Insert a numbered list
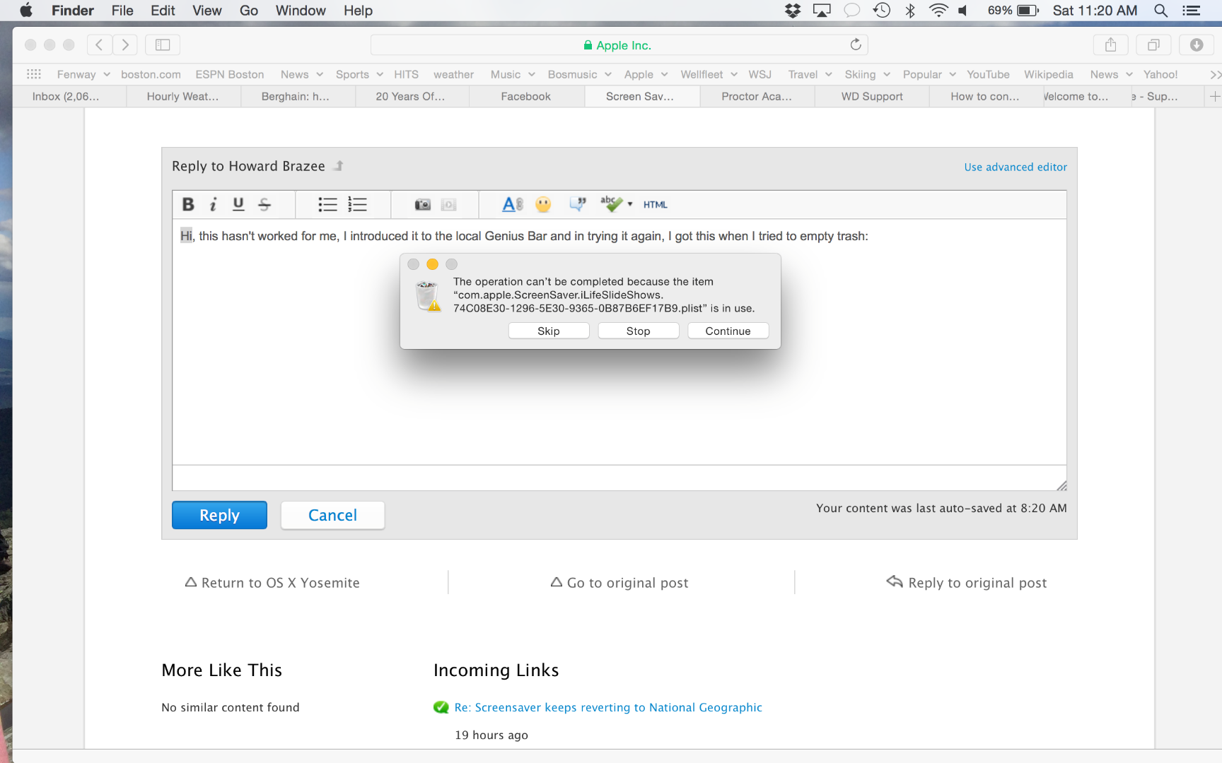Image resolution: width=1222 pixels, height=763 pixels. [357, 204]
